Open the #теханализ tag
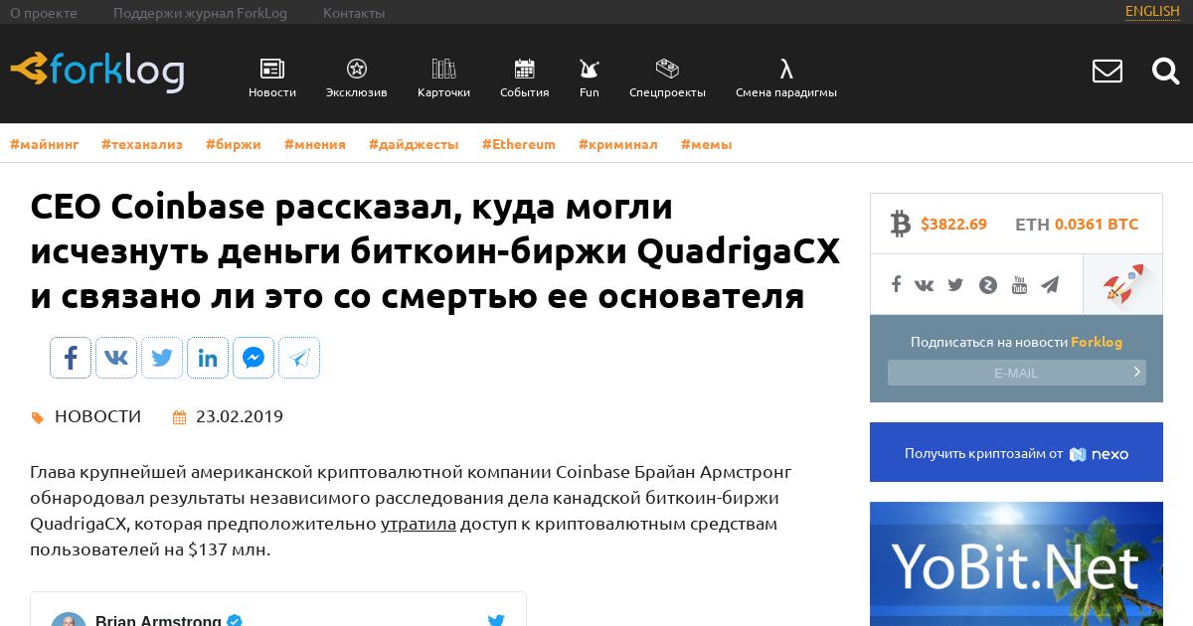The image size is (1193, 626). [142, 144]
